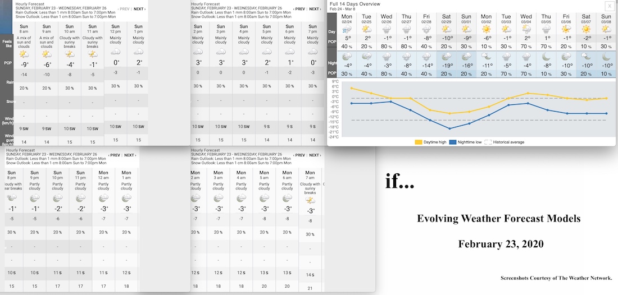Click PREV in the Sun 2 pm hourly panel
The image size is (618, 295).
(x=299, y=8)
